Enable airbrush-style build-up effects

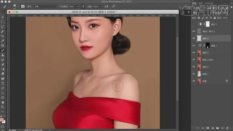click(106, 6)
